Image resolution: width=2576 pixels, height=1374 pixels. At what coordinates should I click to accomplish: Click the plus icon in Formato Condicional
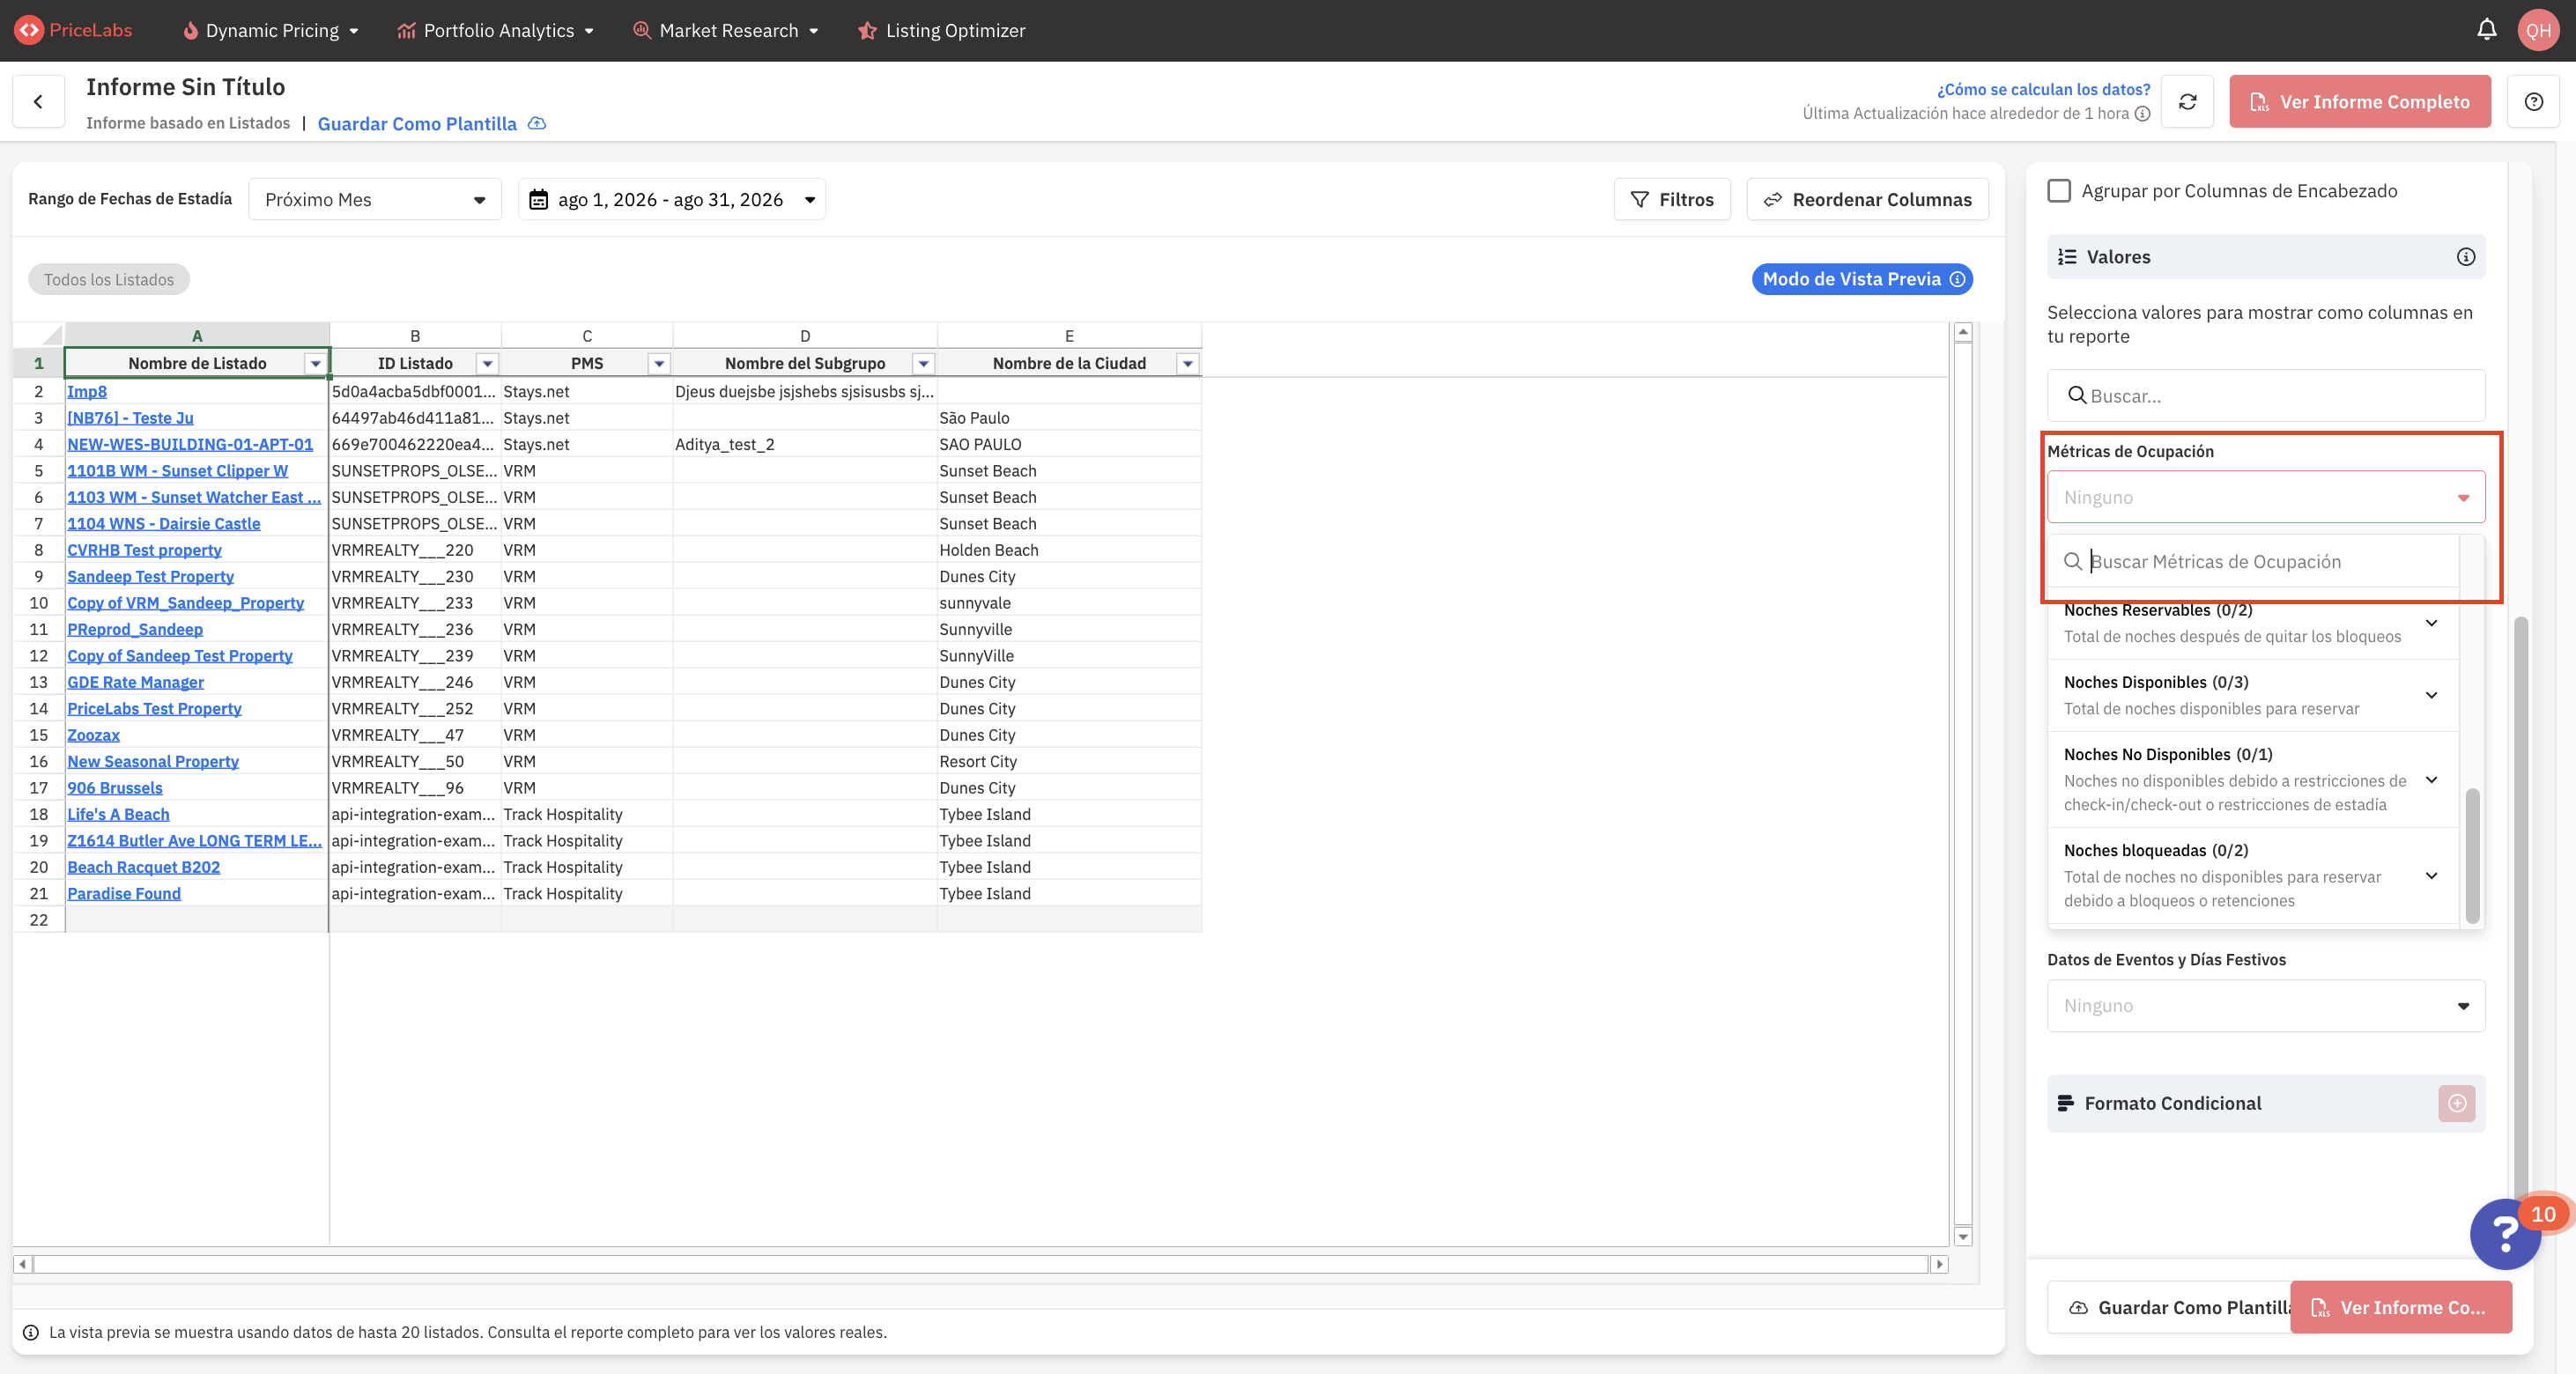(2456, 1103)
